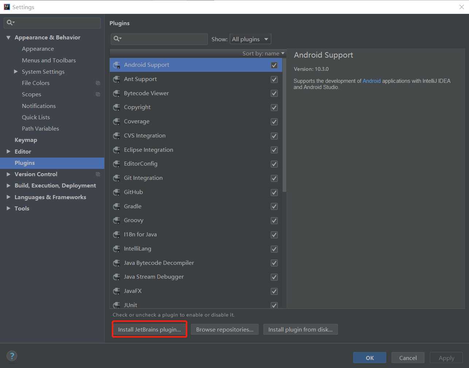This screenshot has height=368, width=469.
Task: Click the Browse repositories button
Action: [225, 329]
